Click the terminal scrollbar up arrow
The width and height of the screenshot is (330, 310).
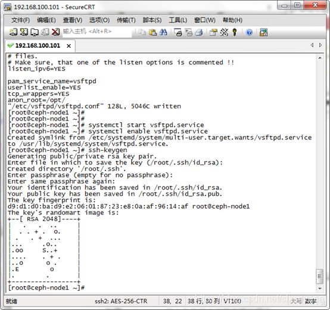pos(320,58)
